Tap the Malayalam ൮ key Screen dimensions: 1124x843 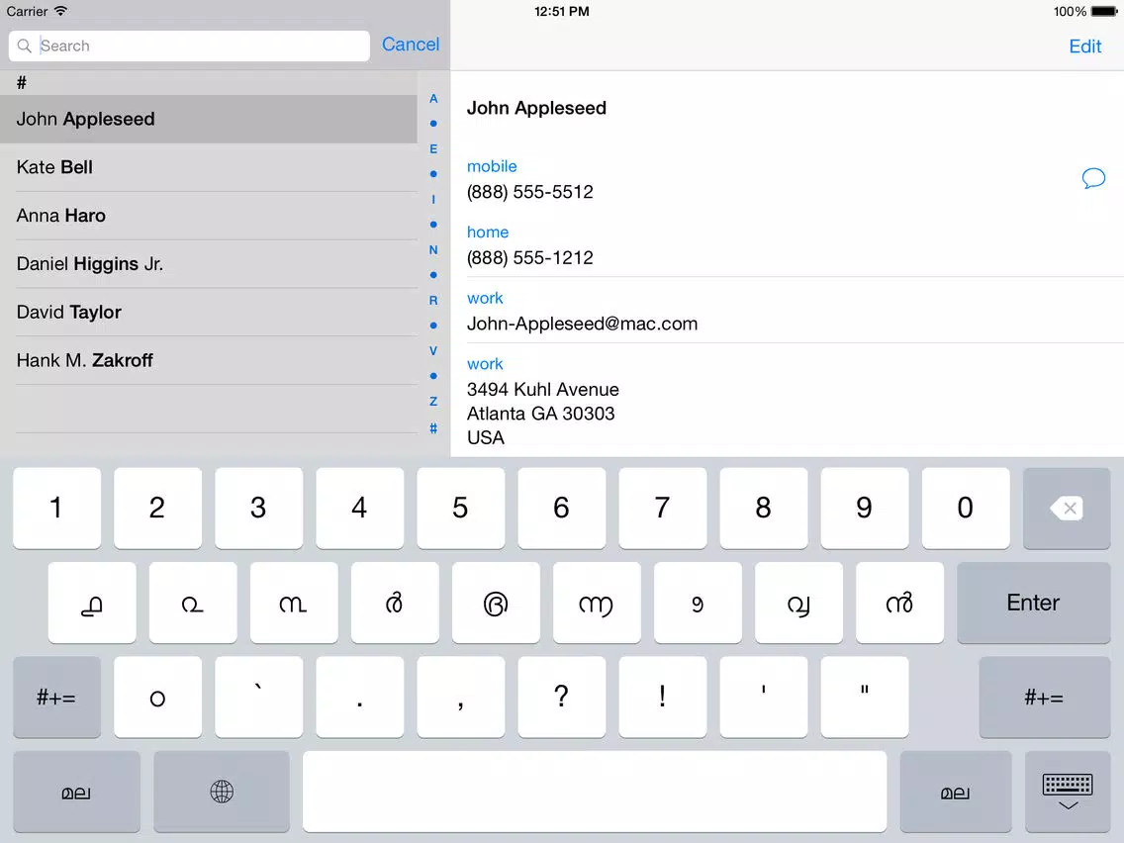coord(799,603)
